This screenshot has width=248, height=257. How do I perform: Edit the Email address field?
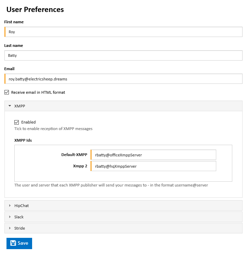[124, 79]
